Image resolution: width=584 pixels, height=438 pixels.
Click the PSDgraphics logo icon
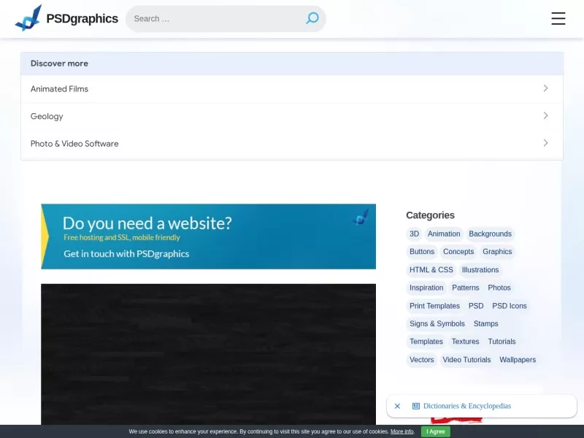[x=28, y=18]
